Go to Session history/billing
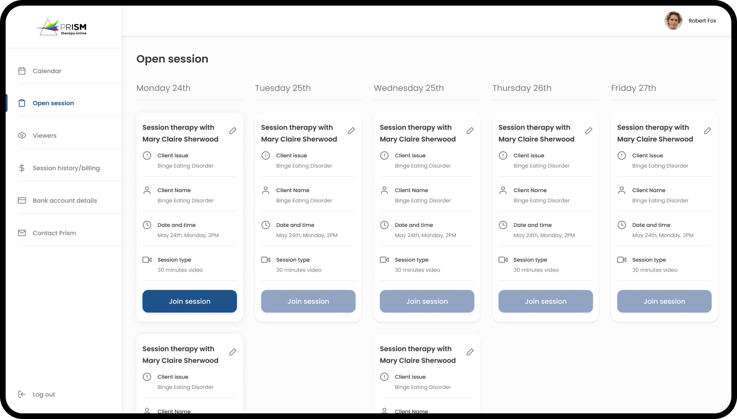 tap(66, 168)
